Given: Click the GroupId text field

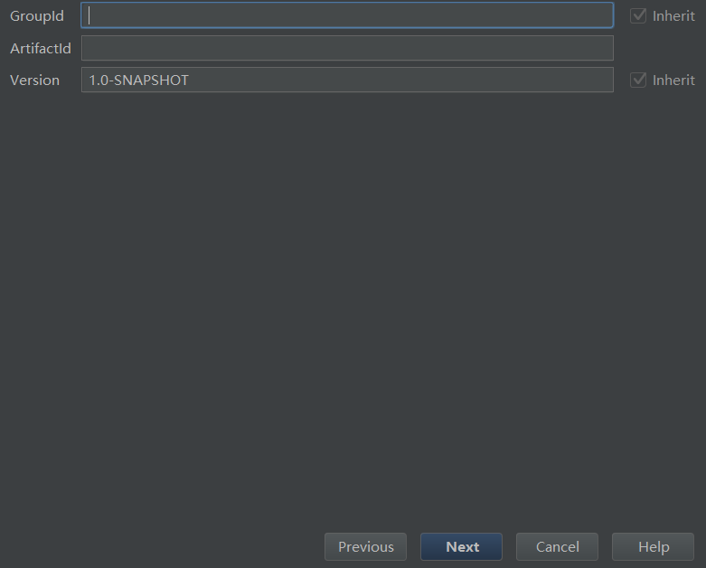Looking at the screenshot, I should [347, 15].
